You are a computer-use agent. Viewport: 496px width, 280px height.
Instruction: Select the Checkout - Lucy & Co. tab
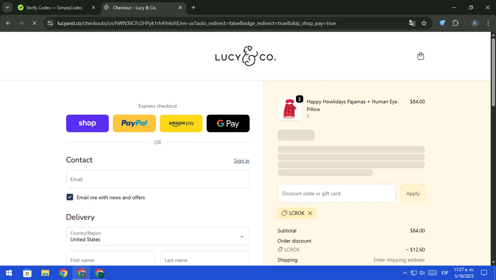pyautogui.click(x=135, y=8)
